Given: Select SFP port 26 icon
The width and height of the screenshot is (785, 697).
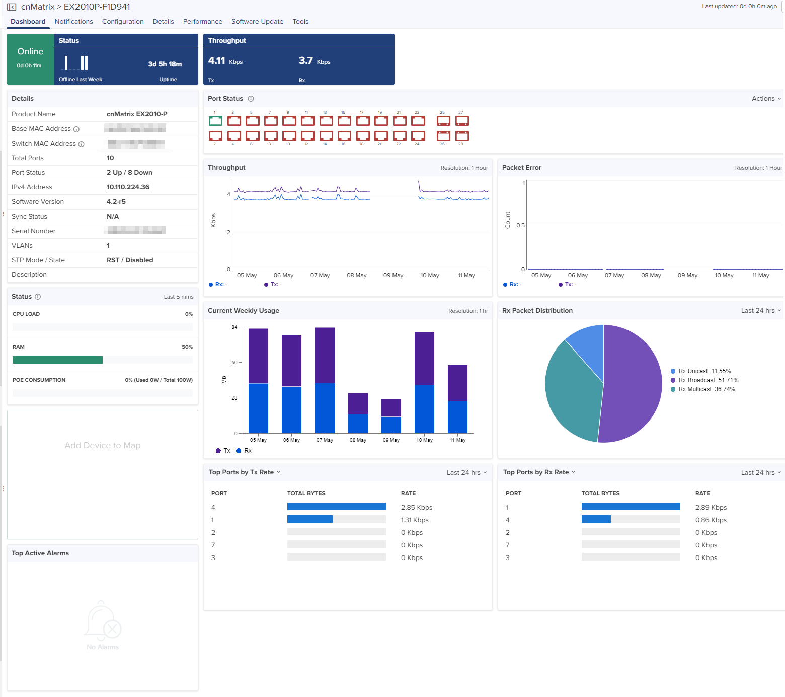Looking at the screenshot, I should (x=443, y=136).
